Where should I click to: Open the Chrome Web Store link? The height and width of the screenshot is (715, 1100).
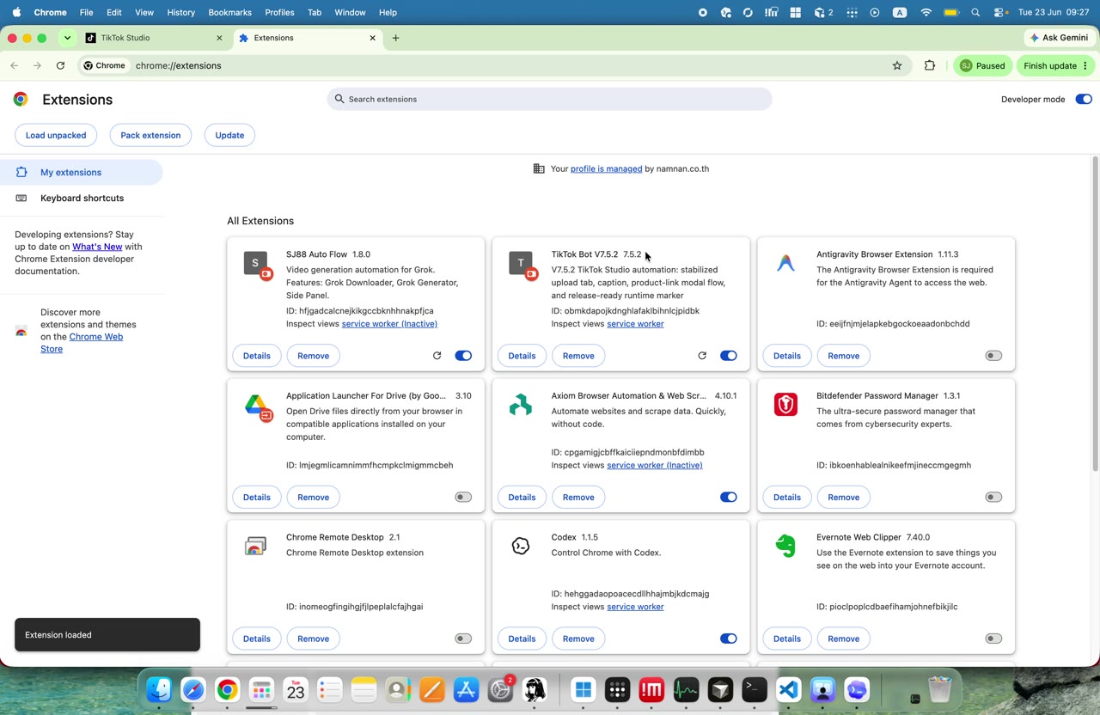click(x=82, y=343)
